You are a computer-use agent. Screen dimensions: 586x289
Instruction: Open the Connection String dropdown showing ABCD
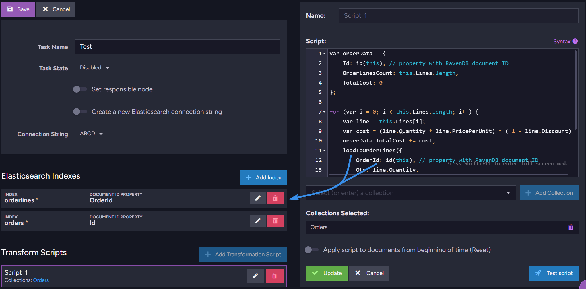click(177, 134)
